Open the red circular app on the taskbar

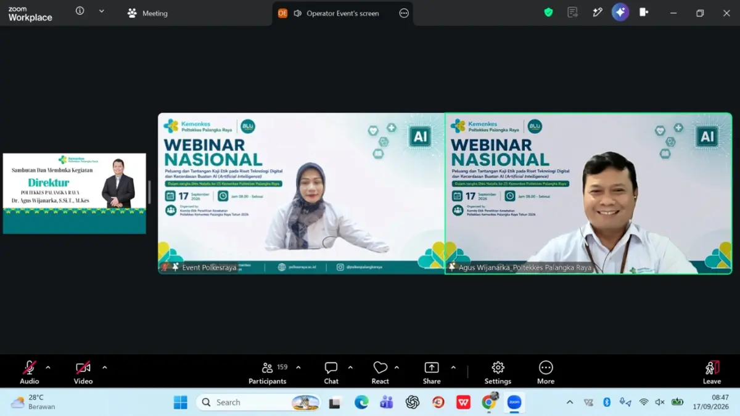click(438, 403)
